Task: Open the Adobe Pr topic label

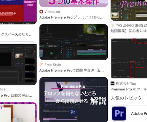Action: click(x=139, y=114)
